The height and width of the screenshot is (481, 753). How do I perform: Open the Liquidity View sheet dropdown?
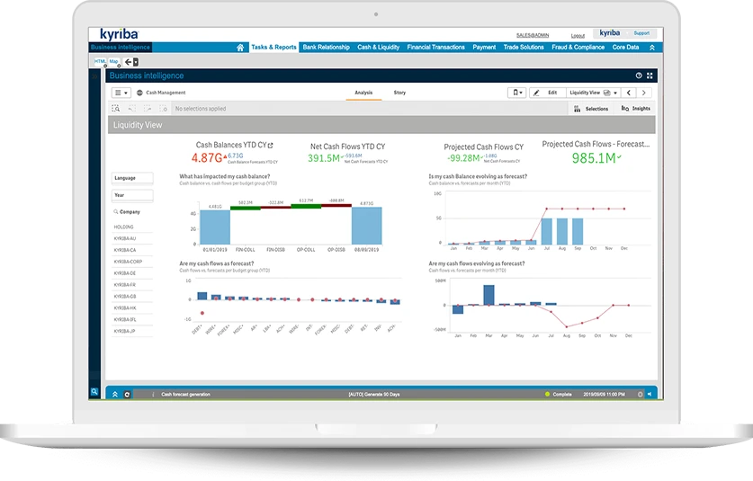point(593,93)
